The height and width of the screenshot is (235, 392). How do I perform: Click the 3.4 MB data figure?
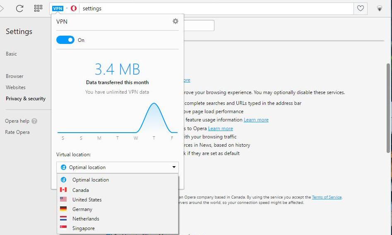click(x=117, y=69)
